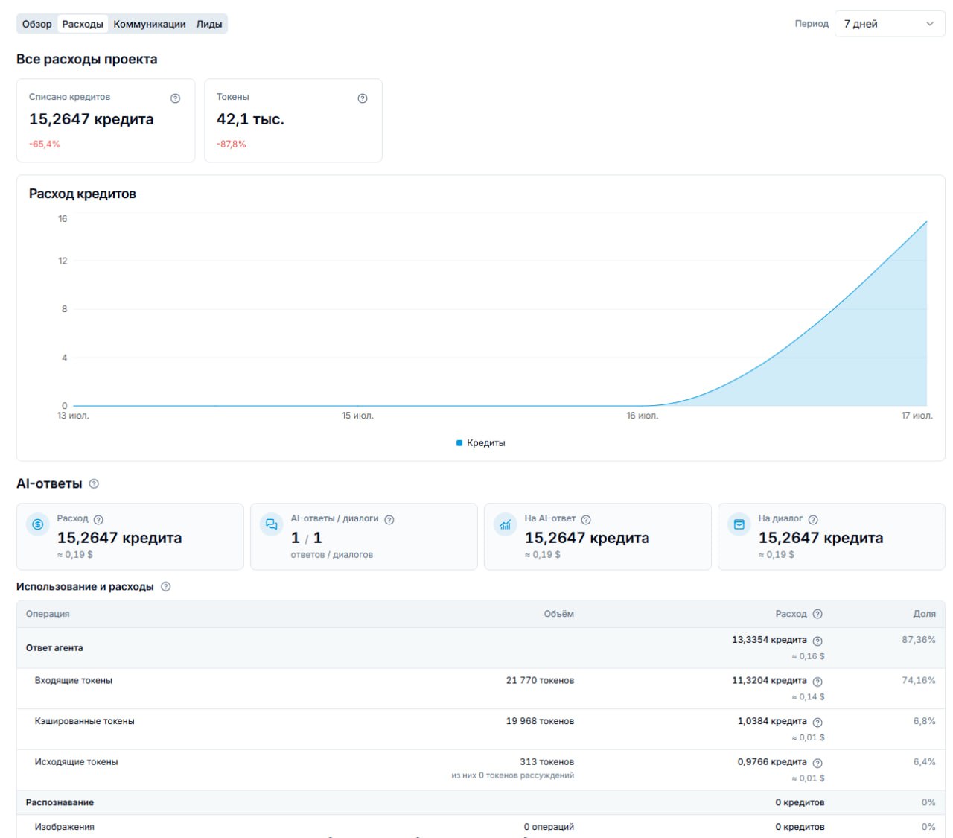The width and height of the screenshot is (953, 838).
Task: Click help icon next to 0,9766 кредита
Action: click(x=817, y=763)
